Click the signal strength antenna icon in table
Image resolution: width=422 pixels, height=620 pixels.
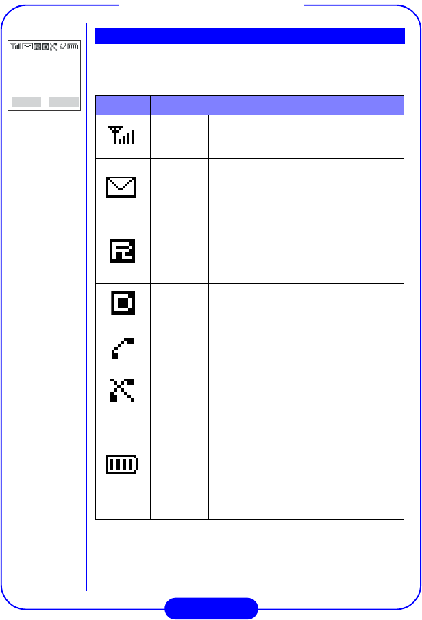pos(121,135)
